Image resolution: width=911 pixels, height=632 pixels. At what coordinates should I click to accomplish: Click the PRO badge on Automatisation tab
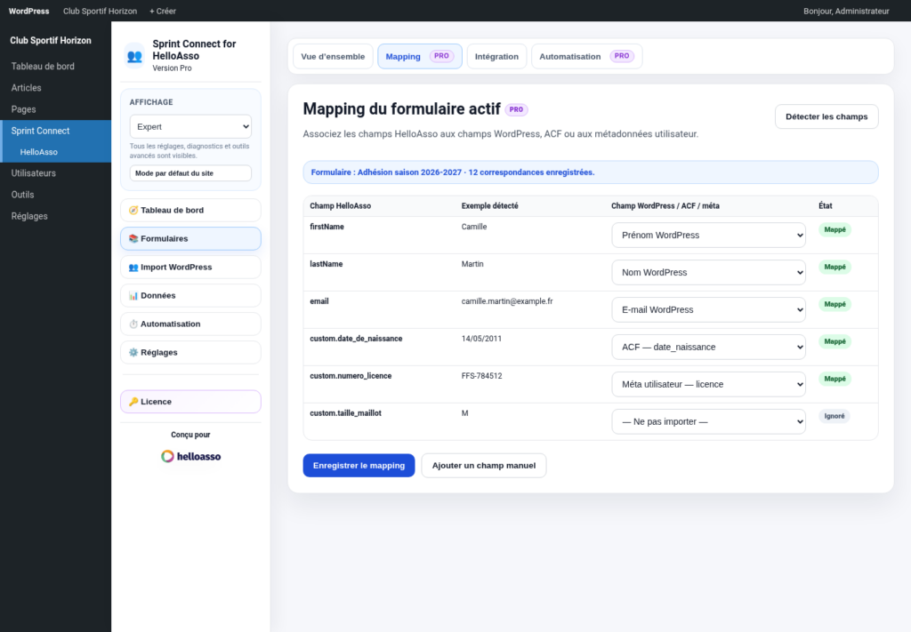point(622,56)
